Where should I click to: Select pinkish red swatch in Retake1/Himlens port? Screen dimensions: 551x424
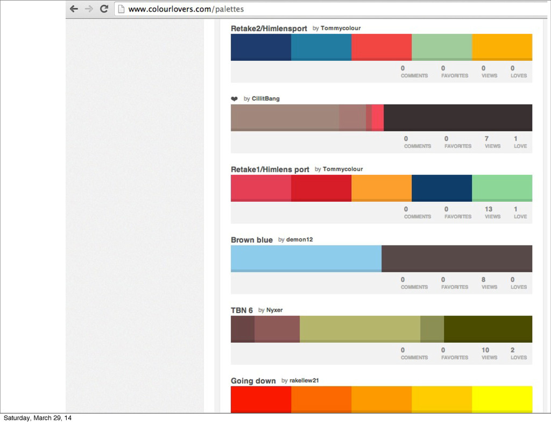tap(261, 188)
